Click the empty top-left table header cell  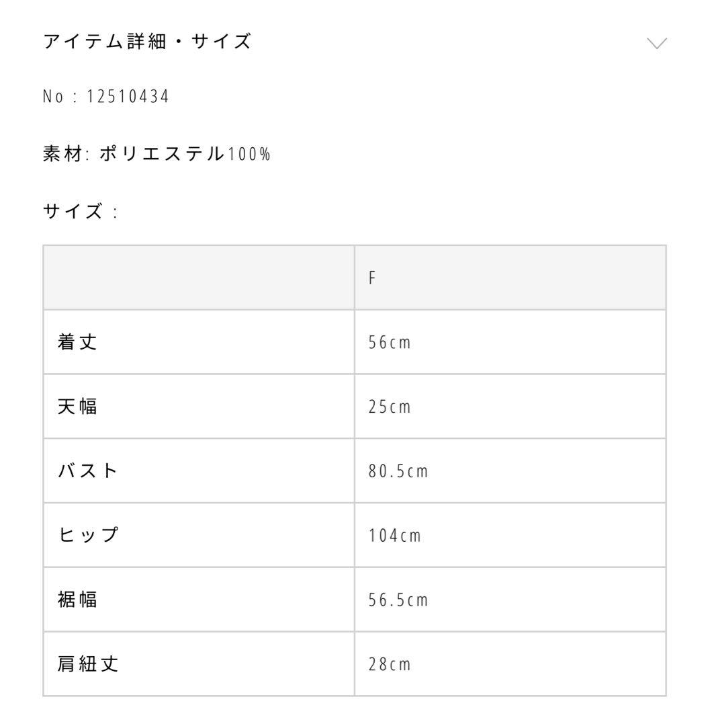point(199,278)
